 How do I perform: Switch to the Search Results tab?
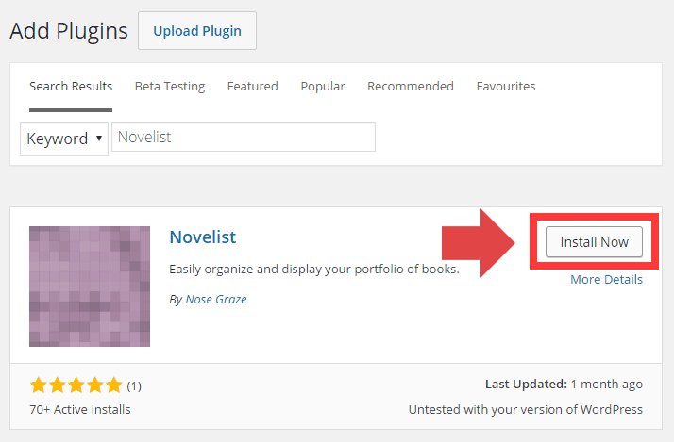pyautogui.click(x=71, y=86)
